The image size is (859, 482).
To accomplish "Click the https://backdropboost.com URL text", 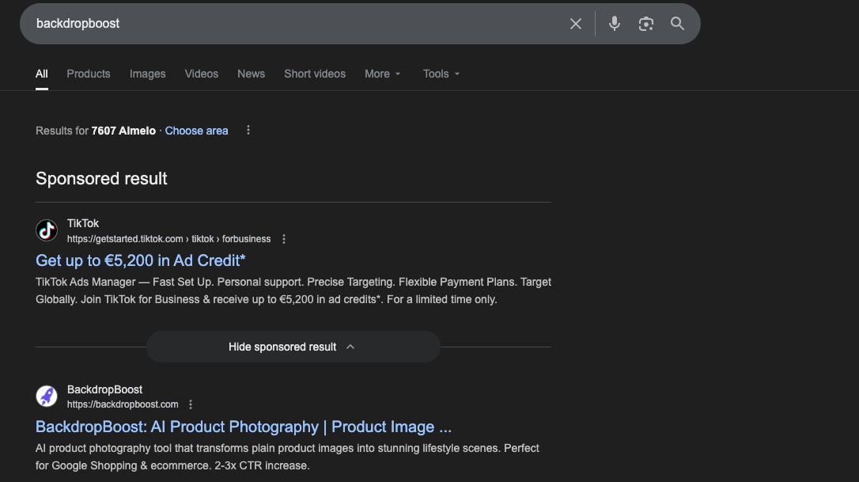I will click(x=123, y=404).
